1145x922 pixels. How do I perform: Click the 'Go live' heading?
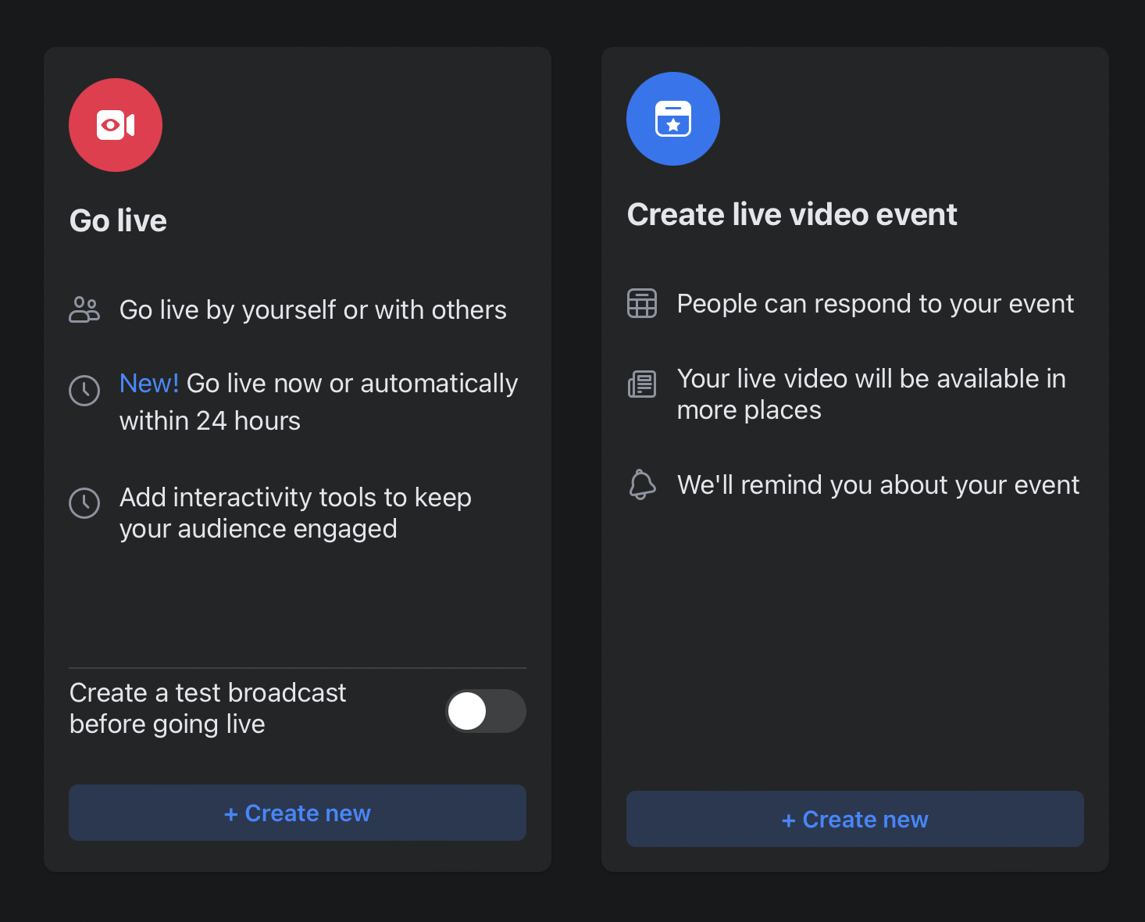[118, 221]
